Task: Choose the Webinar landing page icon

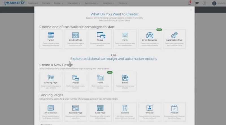Action: click(150, 108)
